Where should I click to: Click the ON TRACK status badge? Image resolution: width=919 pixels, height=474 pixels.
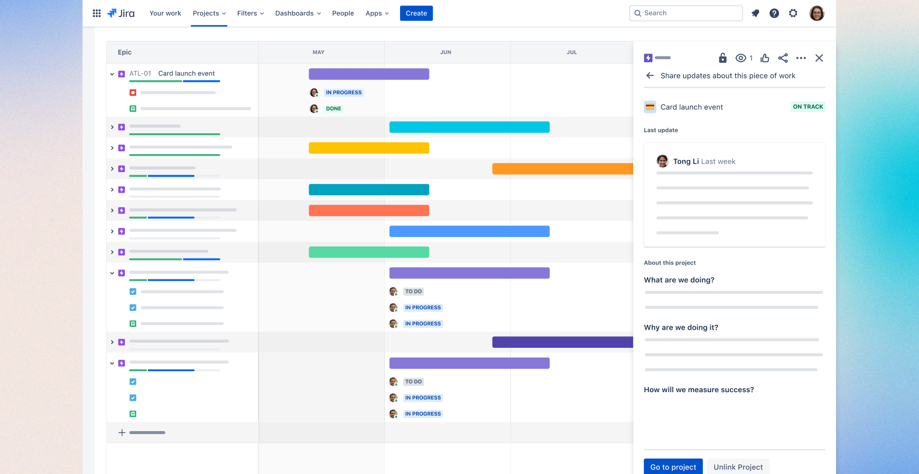(x=808, y=107)
